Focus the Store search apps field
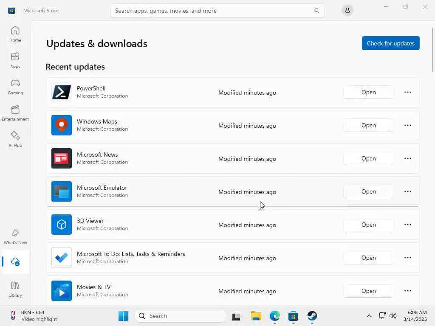 tap(217, 11)
